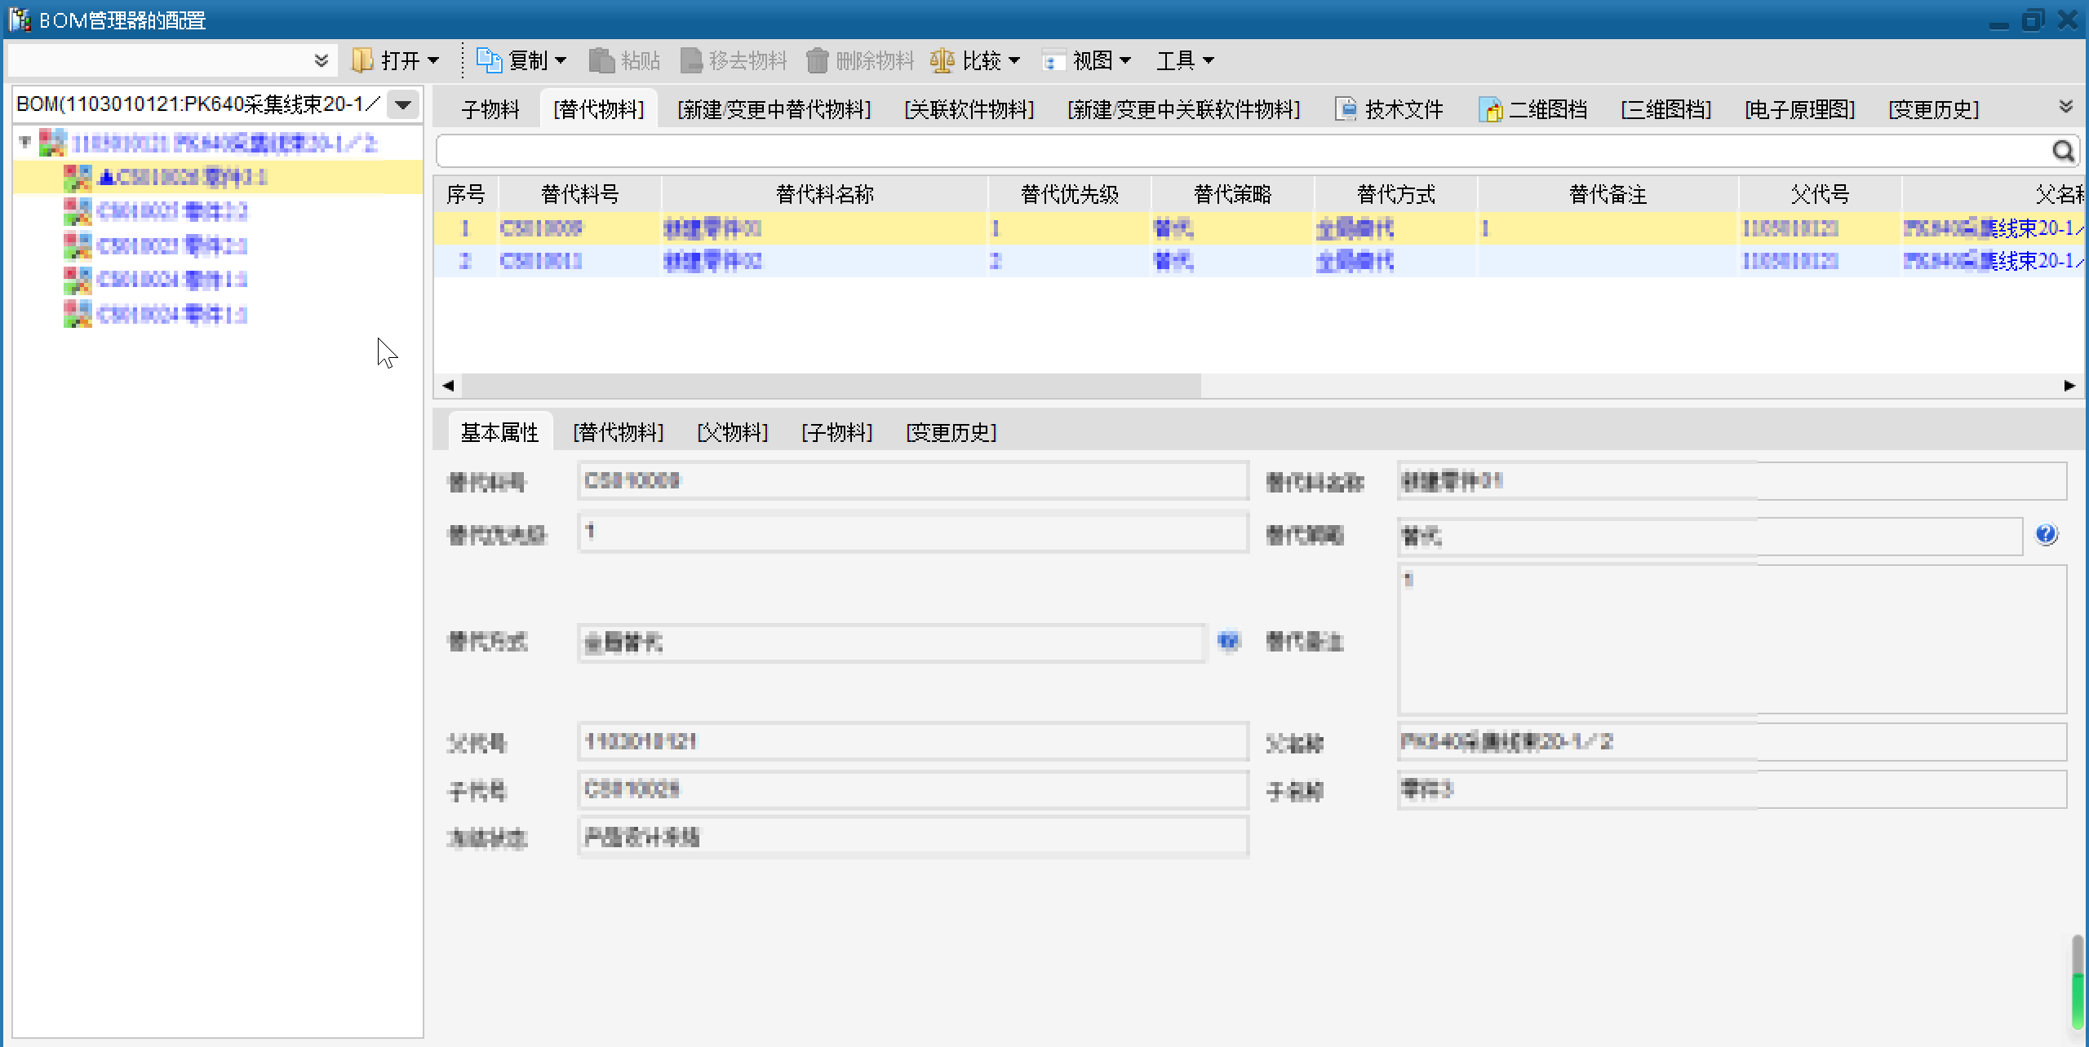The height and width of the screenshot is (1047, 2089).
Task: Click the search magnifier icon
Action: click(2062, 151)
